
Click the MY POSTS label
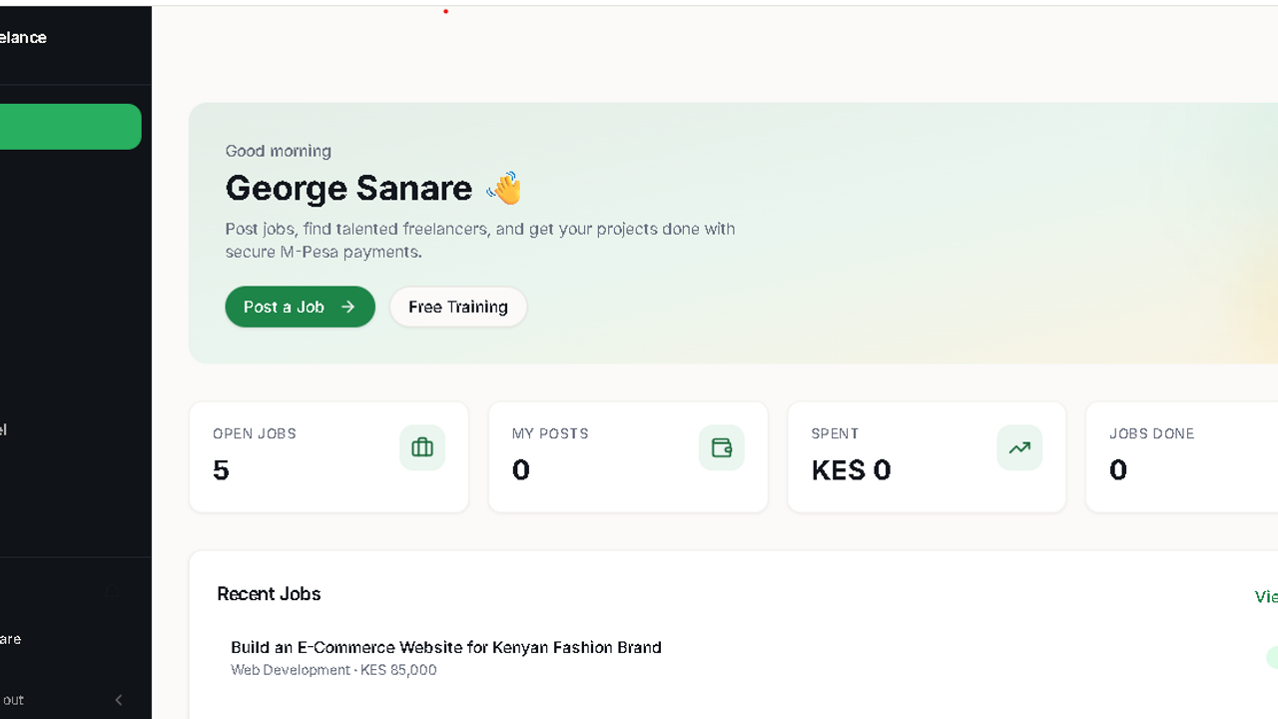pyautogui.click(x=550, y=433)
